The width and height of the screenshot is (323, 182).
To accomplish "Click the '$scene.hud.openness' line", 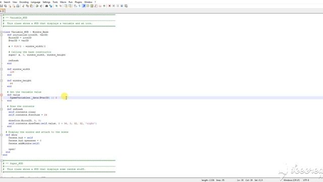I will (25, 141).
